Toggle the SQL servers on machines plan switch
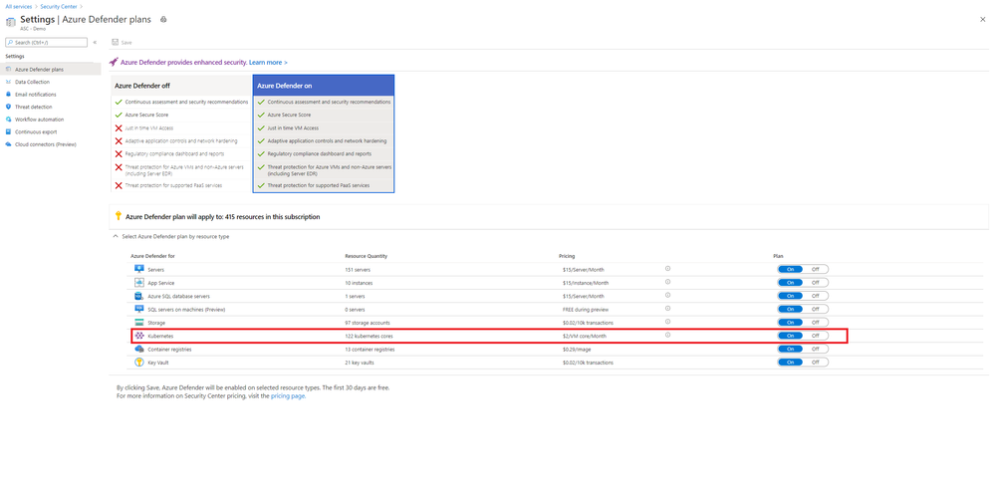The image size is (995, 493). click(803, 309)
